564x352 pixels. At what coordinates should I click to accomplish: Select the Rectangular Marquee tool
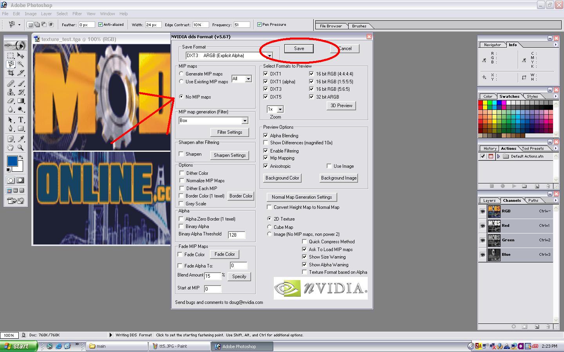click(x=11, y=56)
